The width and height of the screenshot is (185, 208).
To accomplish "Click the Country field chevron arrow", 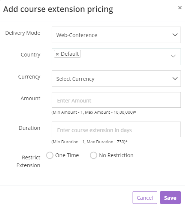I will [x=173, y=56].
